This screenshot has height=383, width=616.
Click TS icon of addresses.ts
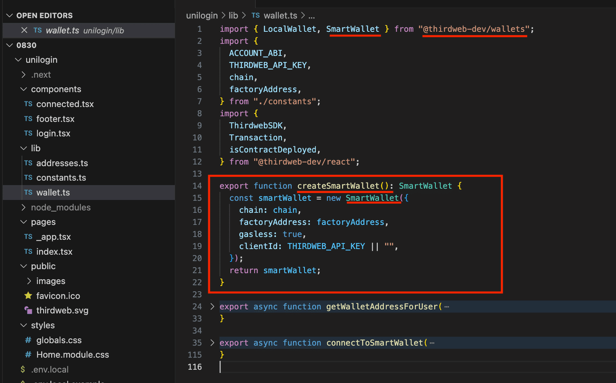pyautogui.click(x=28, y=163)
